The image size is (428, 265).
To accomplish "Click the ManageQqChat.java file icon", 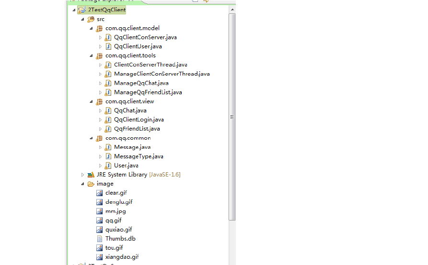I will pyautogui.click(x=108, y=83).
